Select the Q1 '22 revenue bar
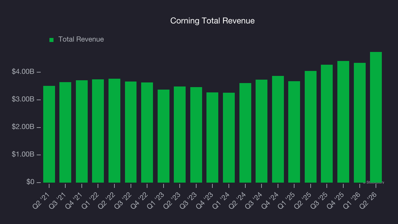Image resolution: width=398 pixels, height=224 pixels. [98, 131]
